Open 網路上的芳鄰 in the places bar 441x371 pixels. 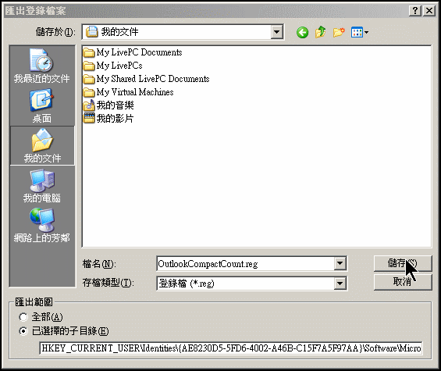click(x=42, y=226)
